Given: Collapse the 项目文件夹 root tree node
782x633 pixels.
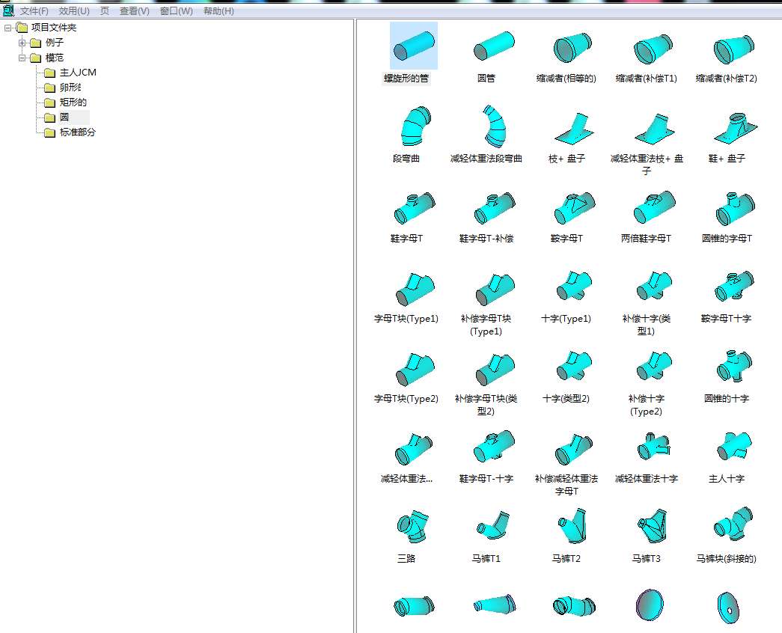Looking at the screenshot, I should tap(7, 28).
